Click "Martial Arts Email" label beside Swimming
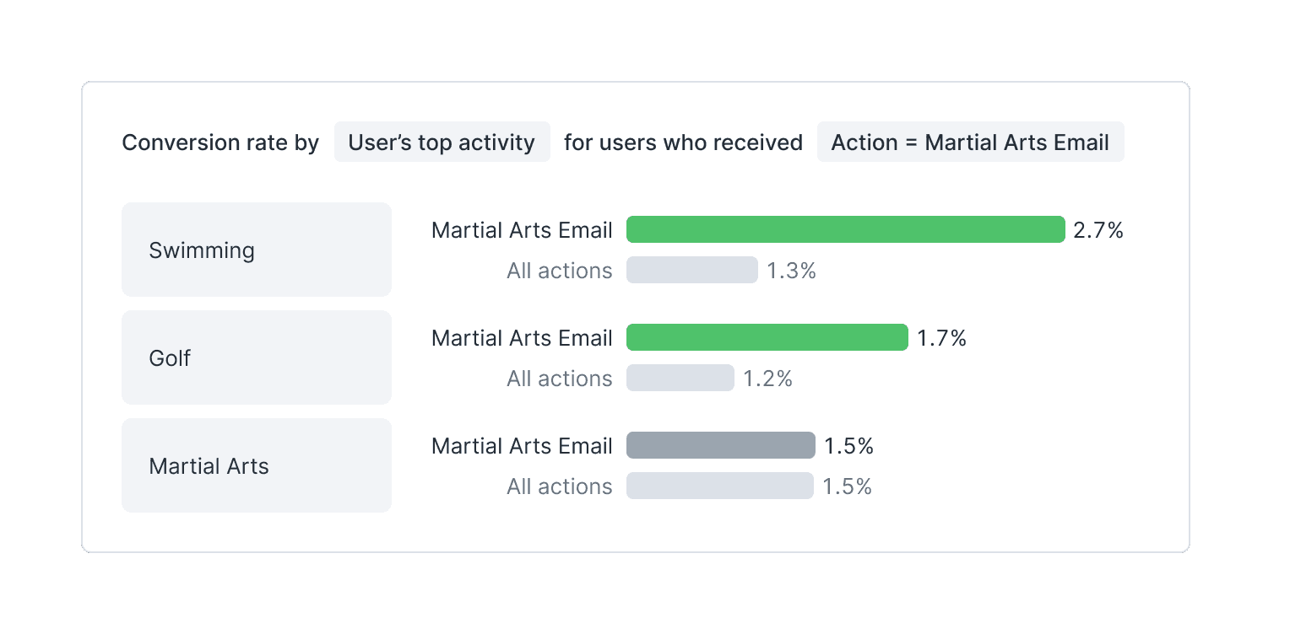 [522, 230]
